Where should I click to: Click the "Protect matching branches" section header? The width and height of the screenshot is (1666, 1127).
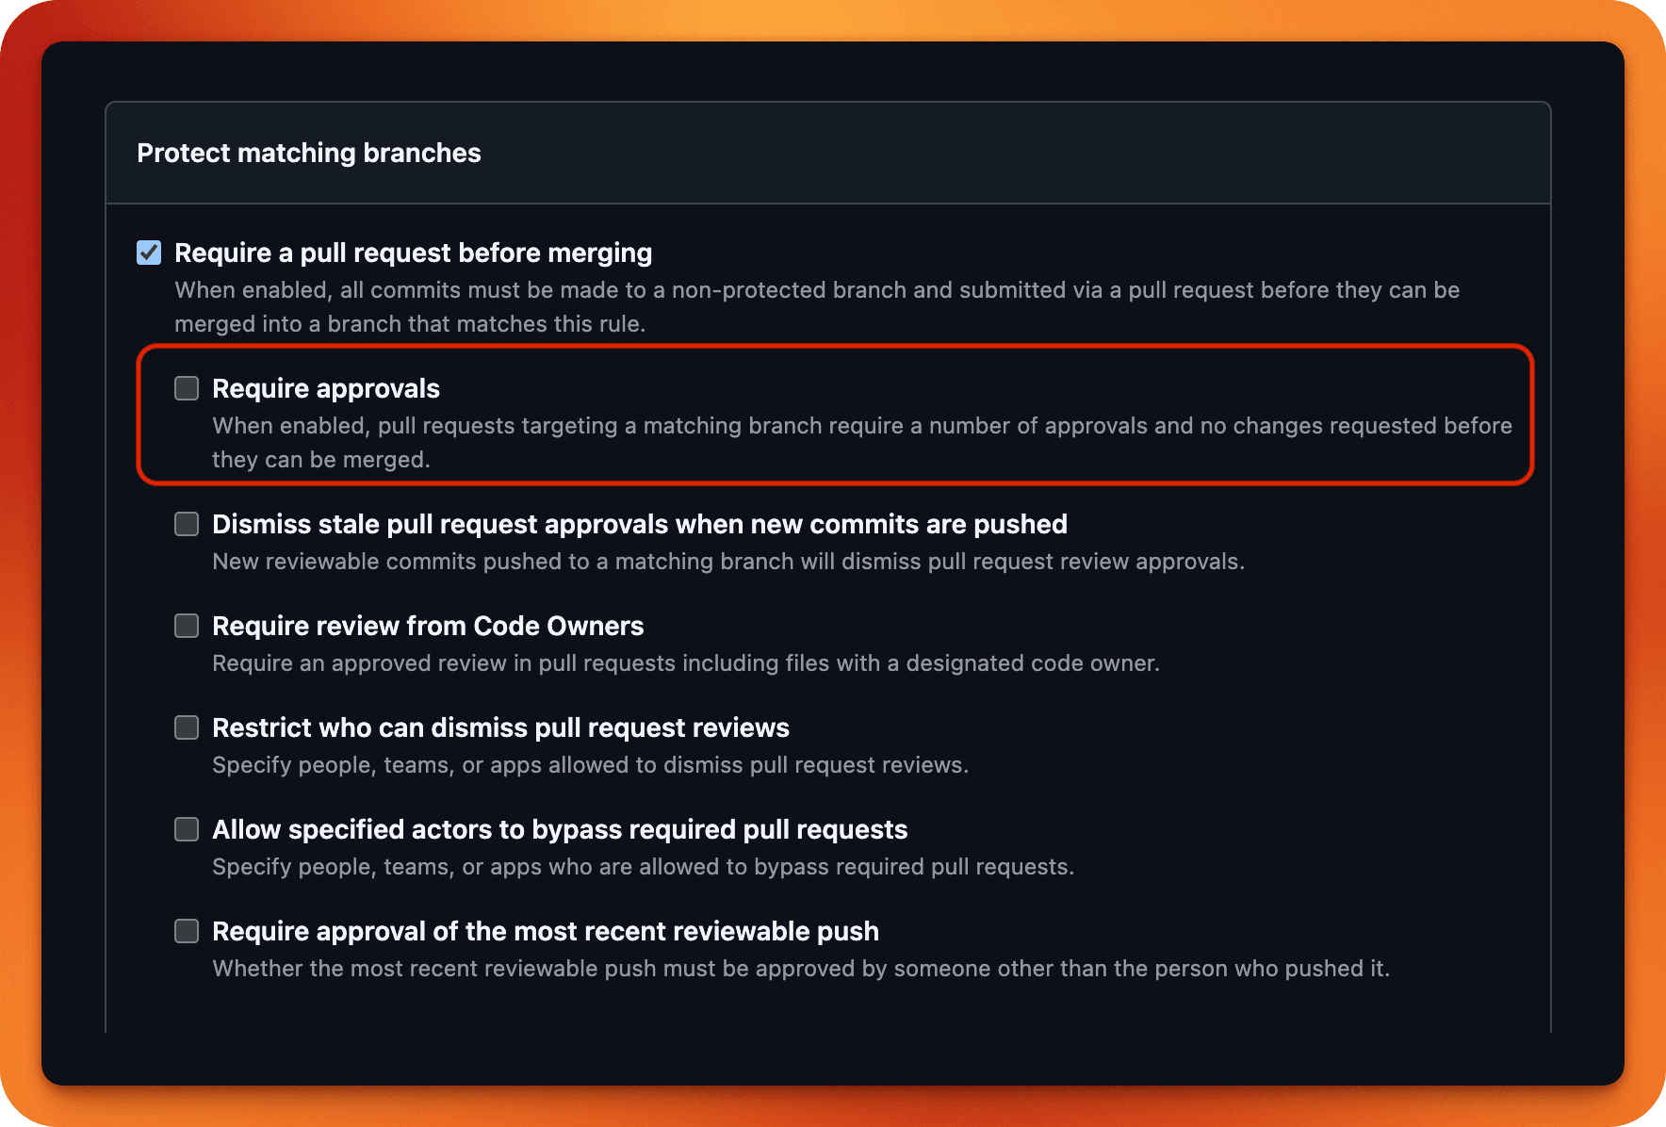309,153
